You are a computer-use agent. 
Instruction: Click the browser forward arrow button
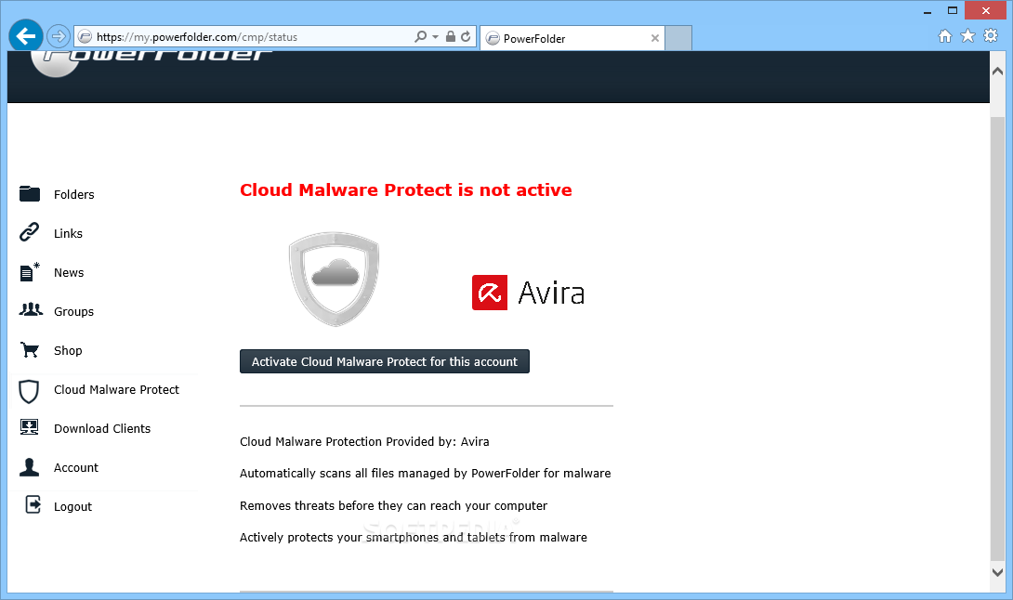59,36
